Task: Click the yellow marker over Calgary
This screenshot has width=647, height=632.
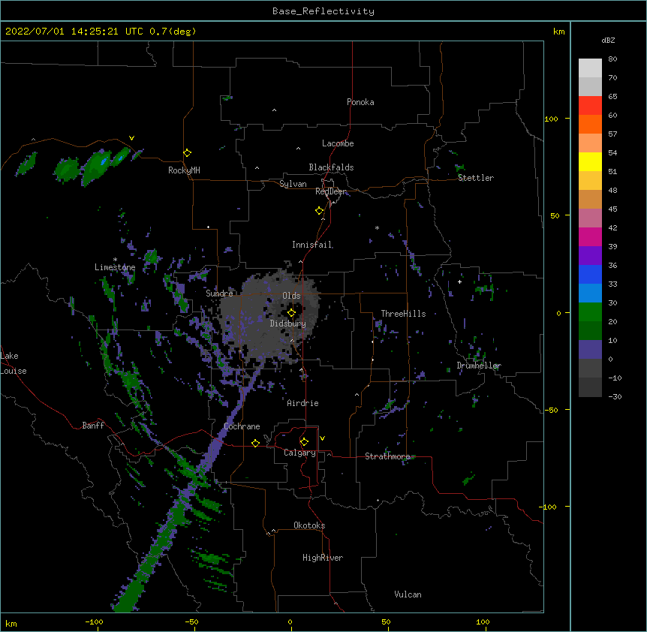Action: 304,442
